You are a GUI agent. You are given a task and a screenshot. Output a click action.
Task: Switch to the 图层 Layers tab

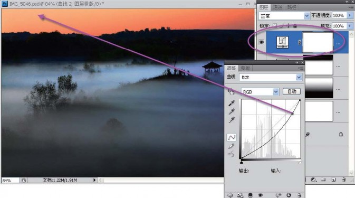click(264, 7)
